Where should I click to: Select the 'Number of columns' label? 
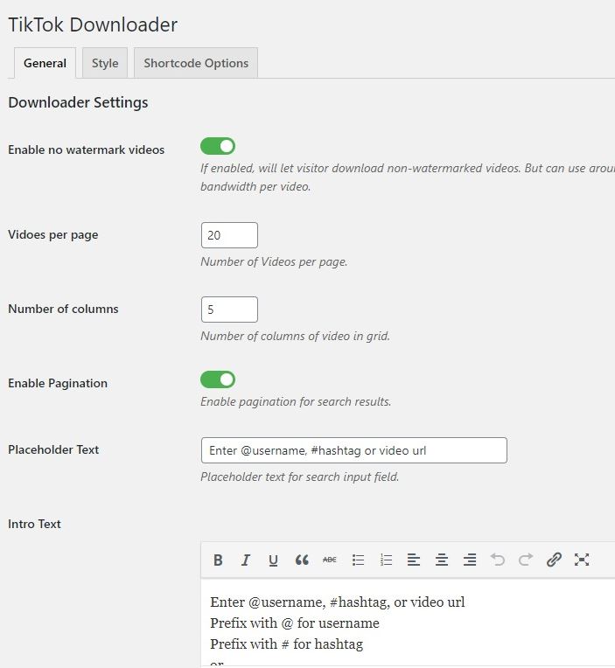pos(63,309)
